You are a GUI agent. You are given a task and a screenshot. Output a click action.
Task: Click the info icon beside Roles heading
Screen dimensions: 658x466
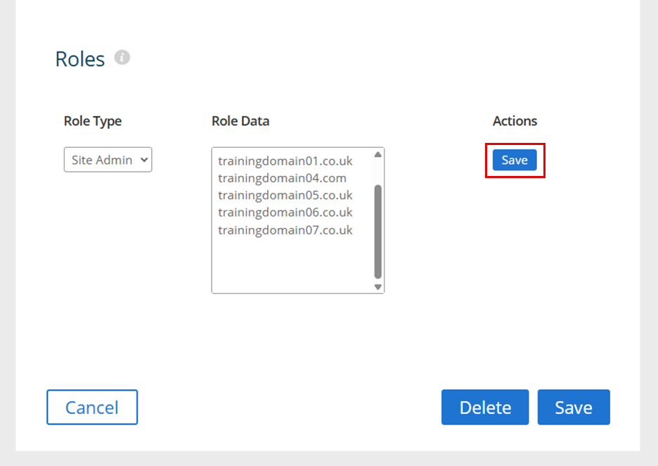[122, 58]
